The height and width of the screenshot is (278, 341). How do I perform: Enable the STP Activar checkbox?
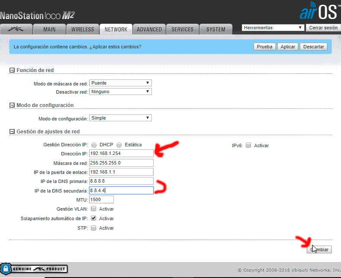tap(94, 228)
